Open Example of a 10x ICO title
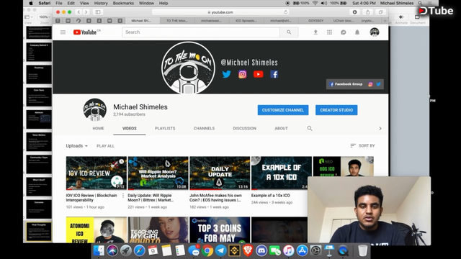The width and height of the screenshot is (461, 259). 271,195
